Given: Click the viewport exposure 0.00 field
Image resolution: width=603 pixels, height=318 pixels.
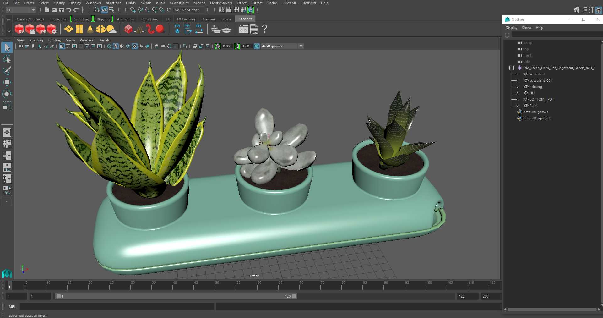Looking at the screenshot, I should [227, 46].
